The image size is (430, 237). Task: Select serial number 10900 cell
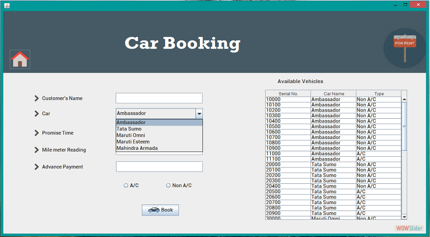288,148
